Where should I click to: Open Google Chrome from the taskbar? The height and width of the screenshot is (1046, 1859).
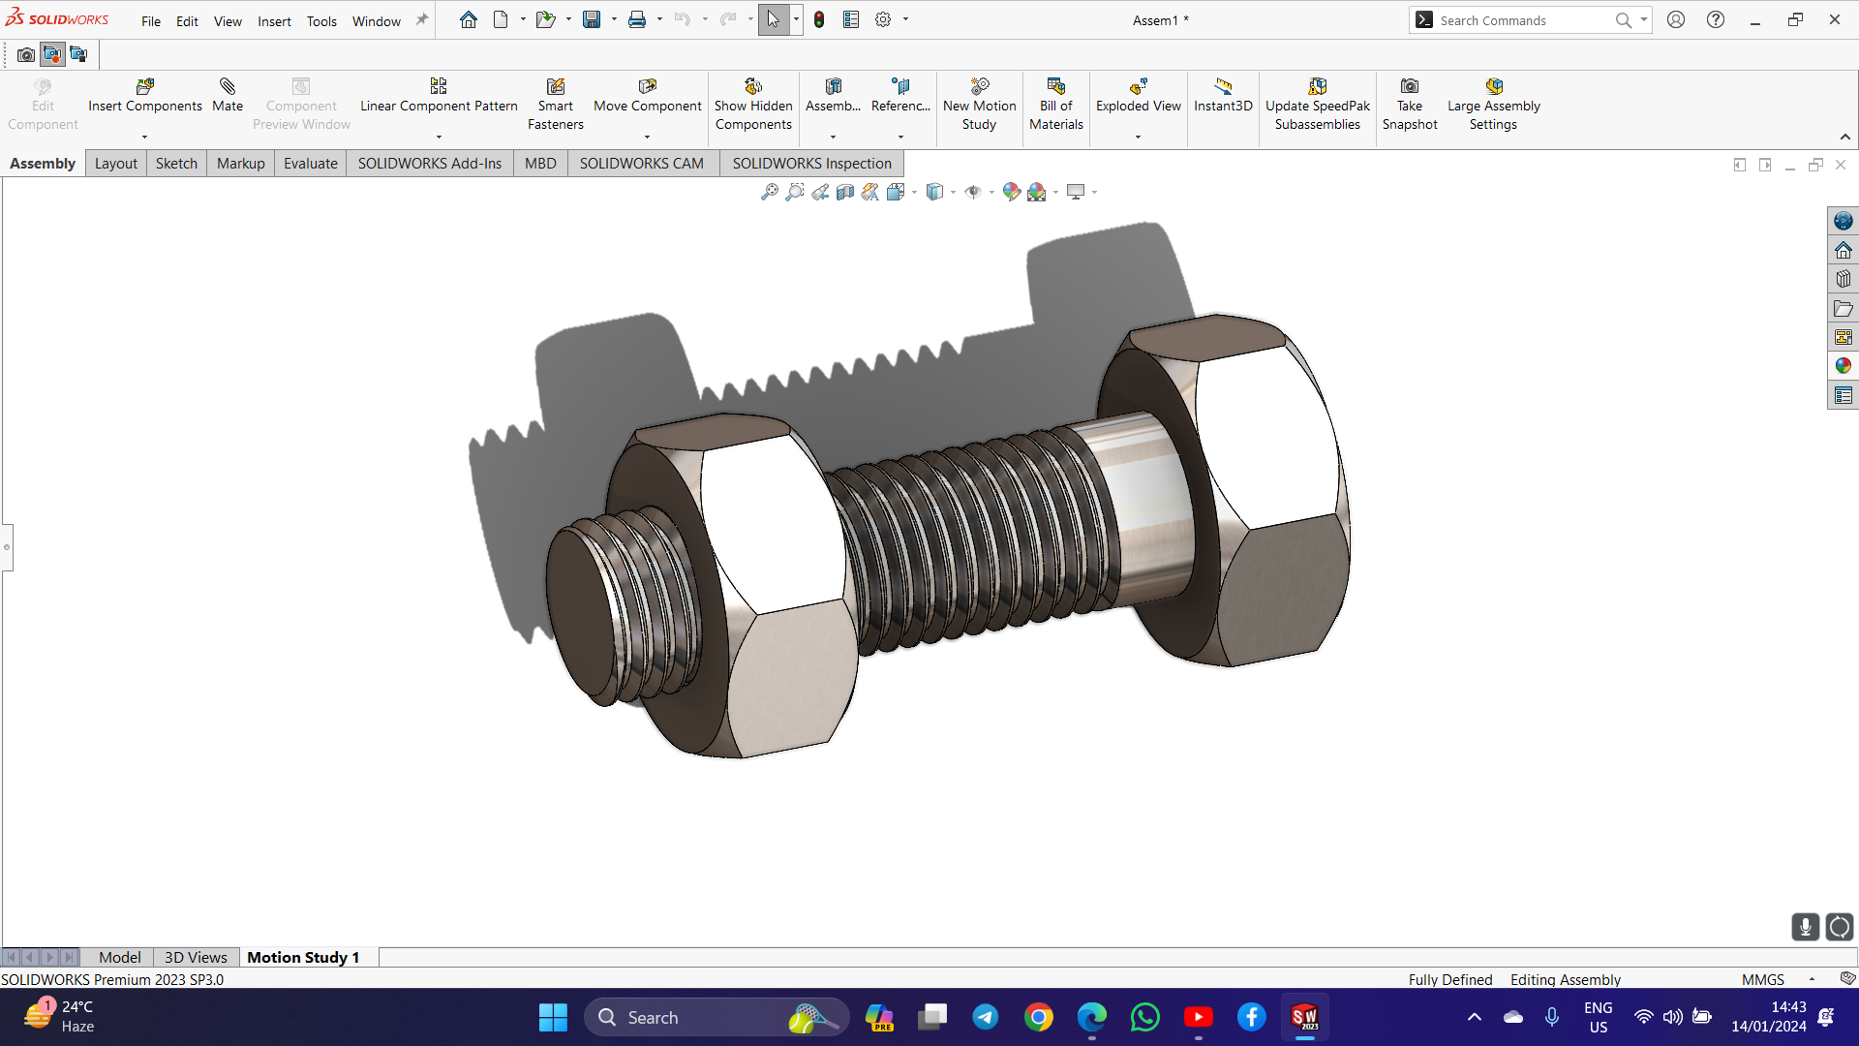1039,1017
